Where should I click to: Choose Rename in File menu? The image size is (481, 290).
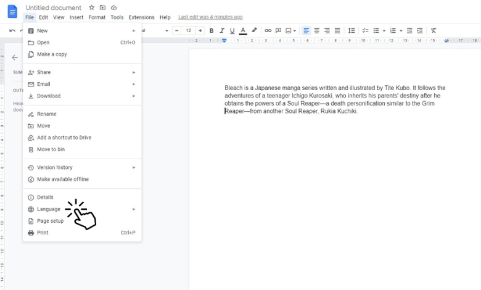[82, 114]
